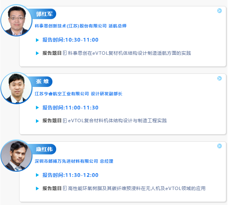230x205 pixels.
Task: Click the document icon beside 康红伟's report title
Action: click(x=65, y=188)
